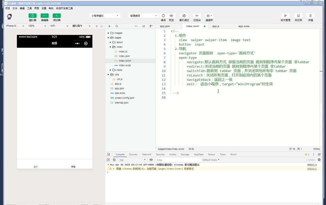Screen dimensions: 326x205
Task: Open the 小程序模式 mode dropdown
Action: tap(105, 16)
